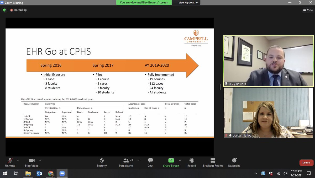Open volume speaker tray icon

(x=285, y=173)
